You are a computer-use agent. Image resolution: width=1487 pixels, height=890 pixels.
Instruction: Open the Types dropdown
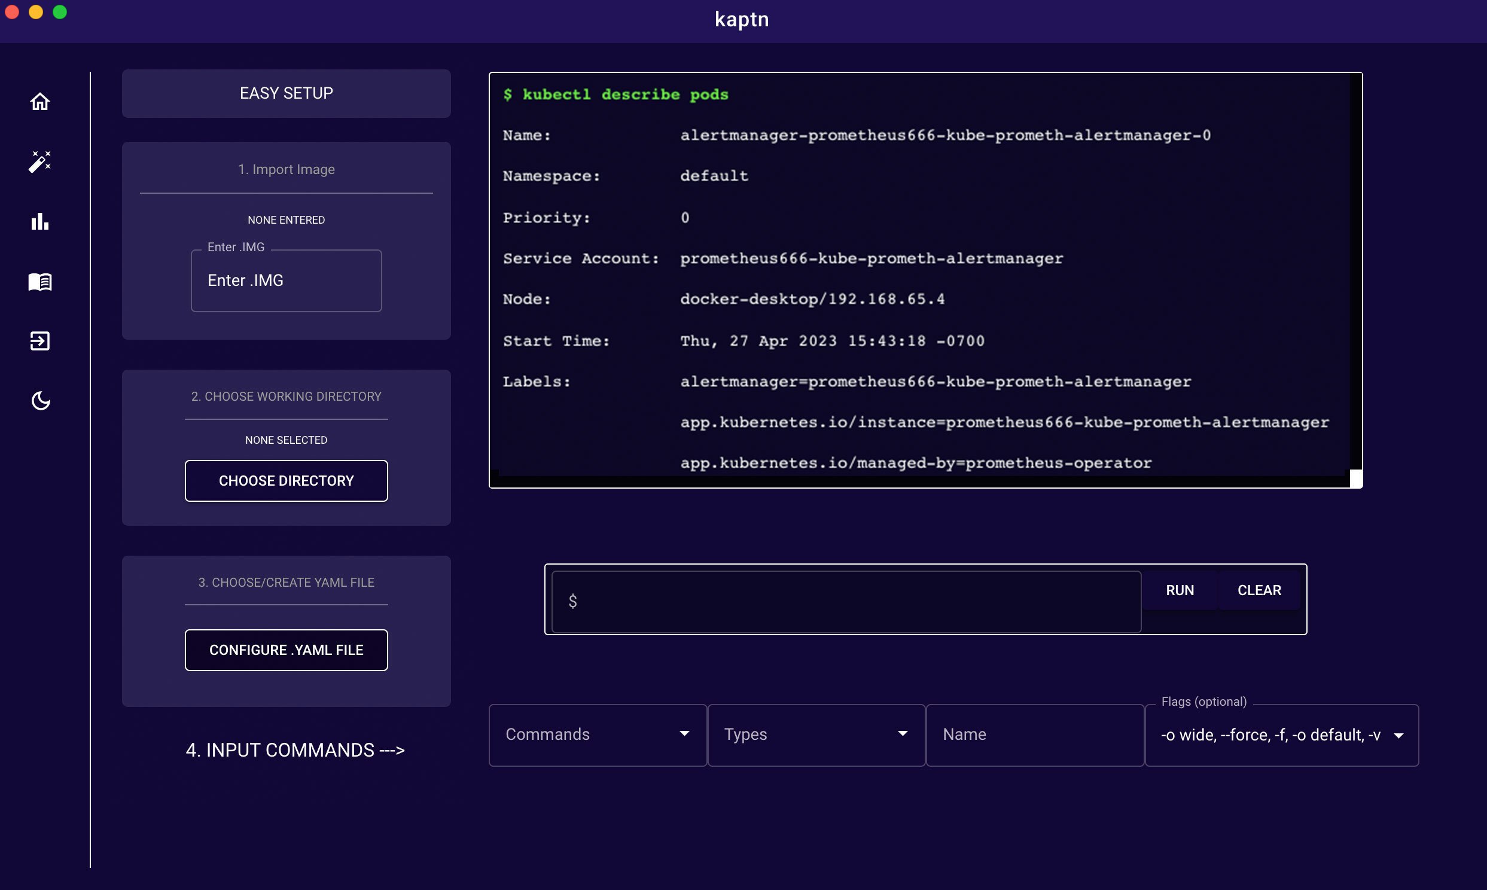(816, 734)
